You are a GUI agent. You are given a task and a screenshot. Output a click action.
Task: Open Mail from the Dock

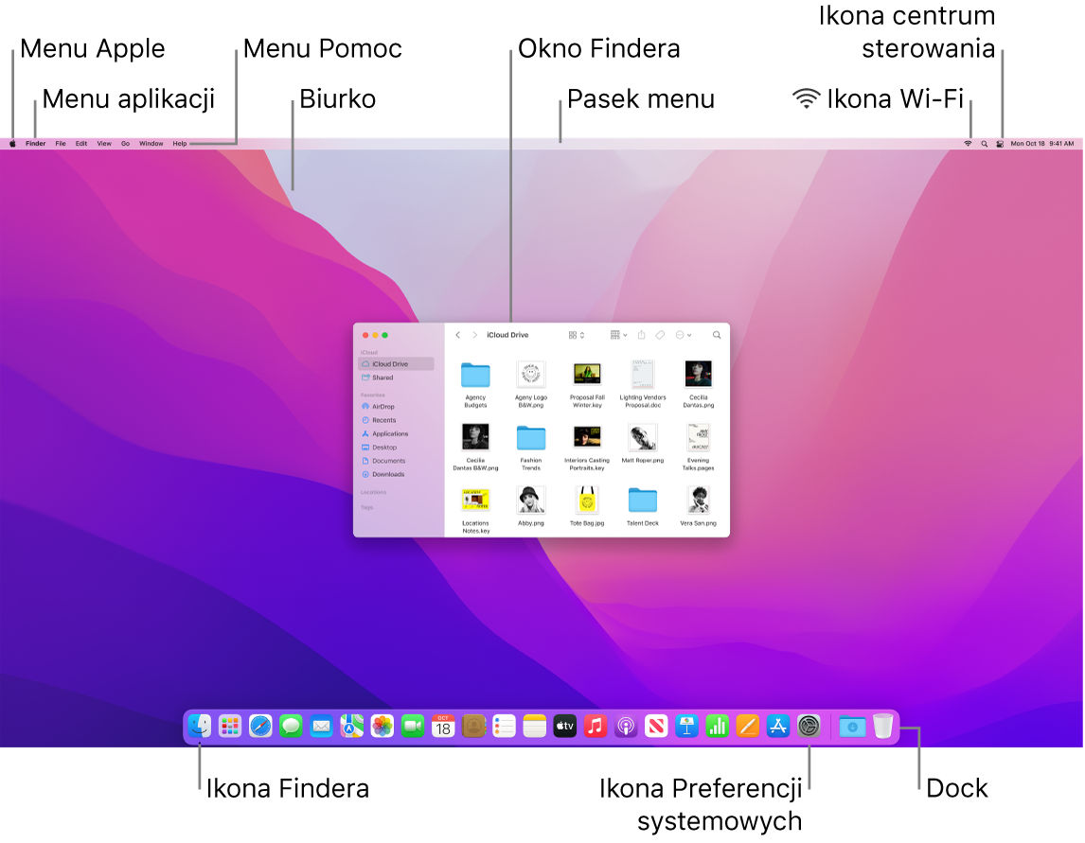tap(321, 726)
